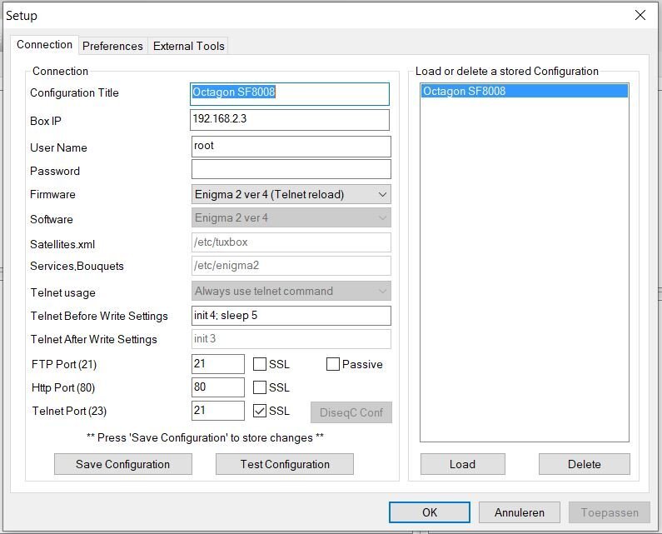This screenshot has height=534, width=662.
Task: Open the Preferences tab
Action: click(112, 46)
